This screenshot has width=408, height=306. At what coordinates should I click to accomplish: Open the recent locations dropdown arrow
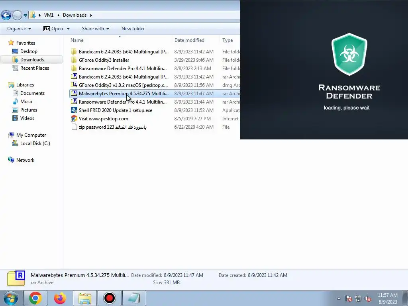pyautogui.click(x=25, y=16)
